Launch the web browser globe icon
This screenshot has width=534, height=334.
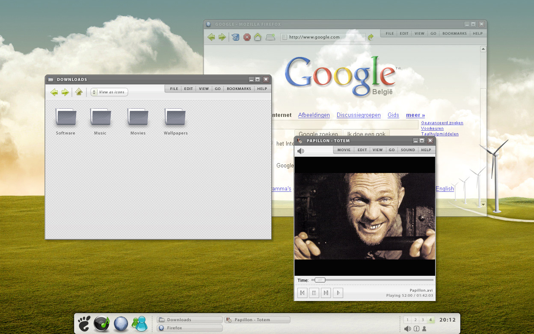point(121,324)
